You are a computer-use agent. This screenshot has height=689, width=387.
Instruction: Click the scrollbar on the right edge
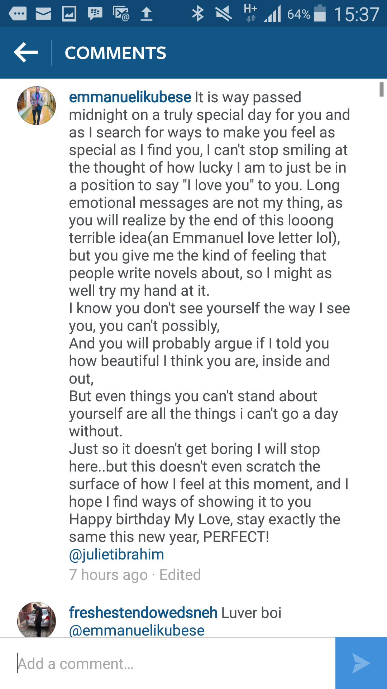coord(382,89)
